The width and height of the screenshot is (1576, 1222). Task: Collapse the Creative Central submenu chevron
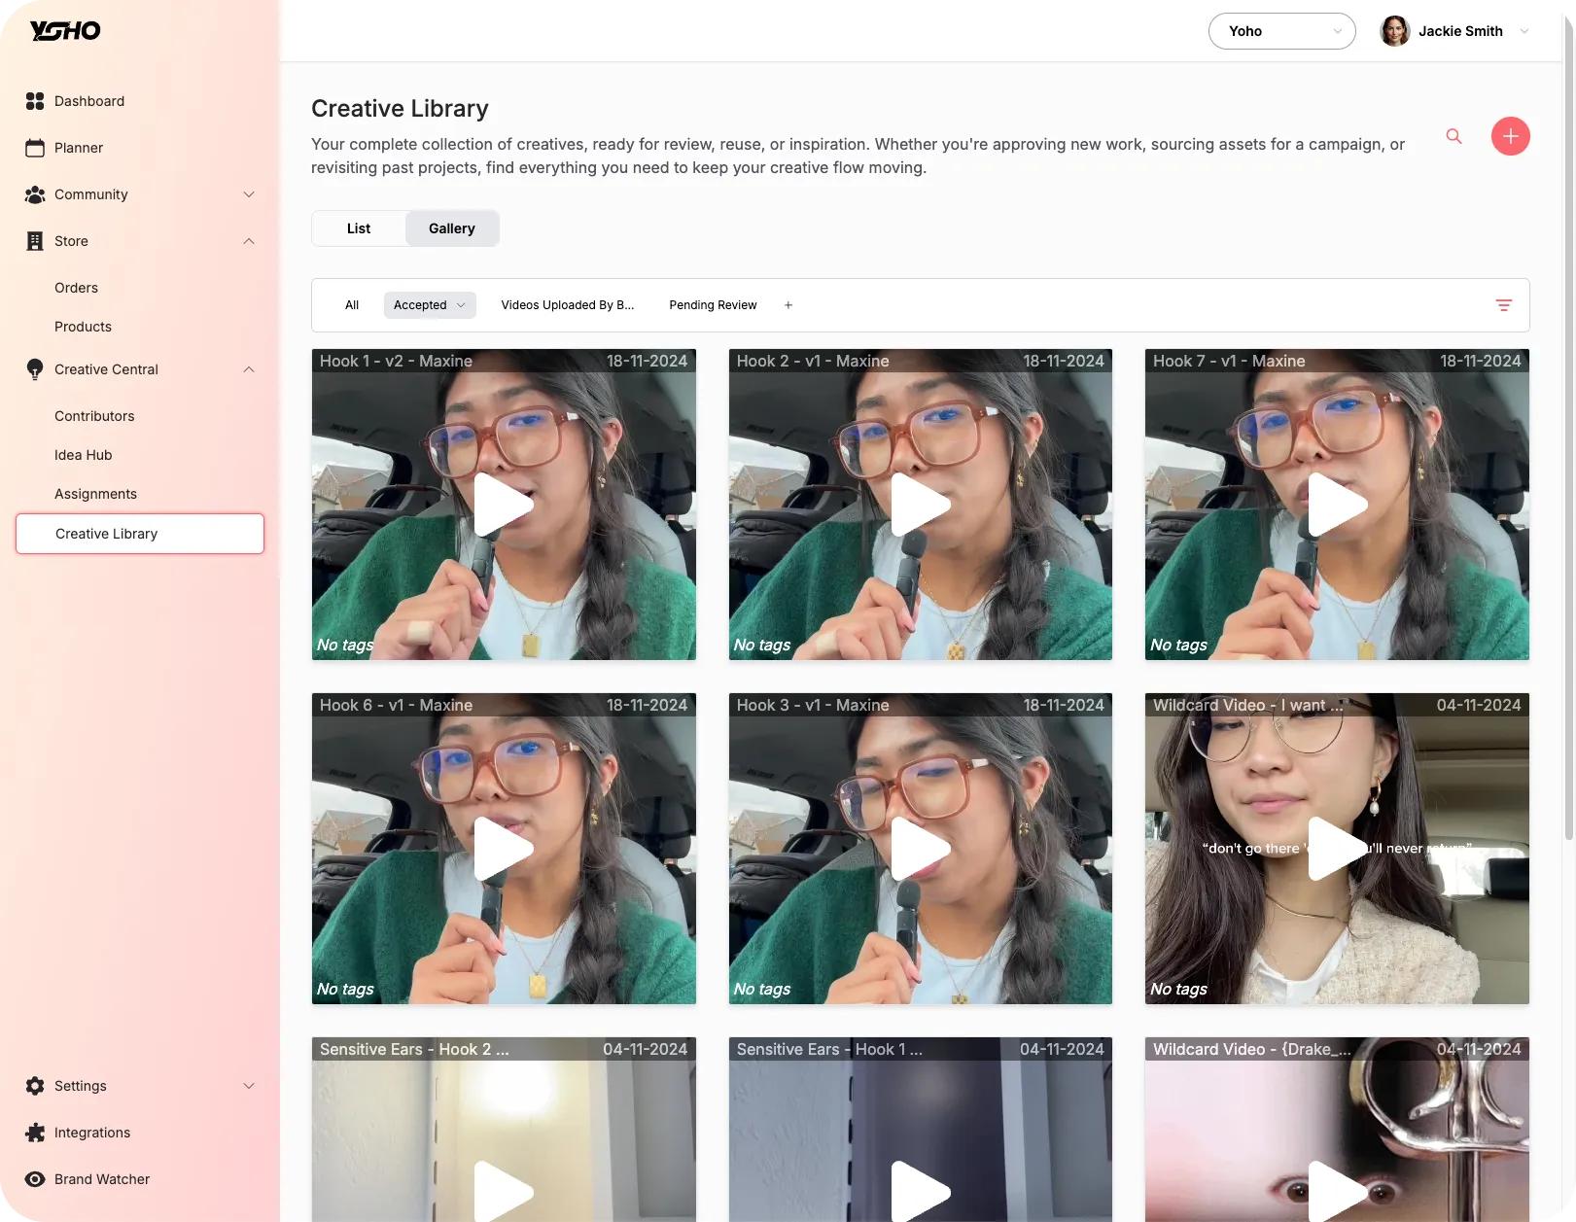click(x=249, y=369)
